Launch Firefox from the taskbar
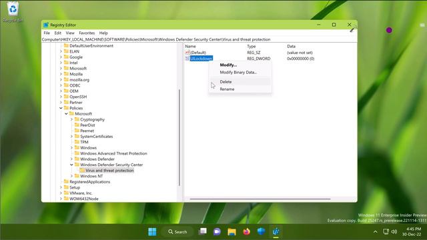This screenshot has width=427, height=240. point(246,231)
